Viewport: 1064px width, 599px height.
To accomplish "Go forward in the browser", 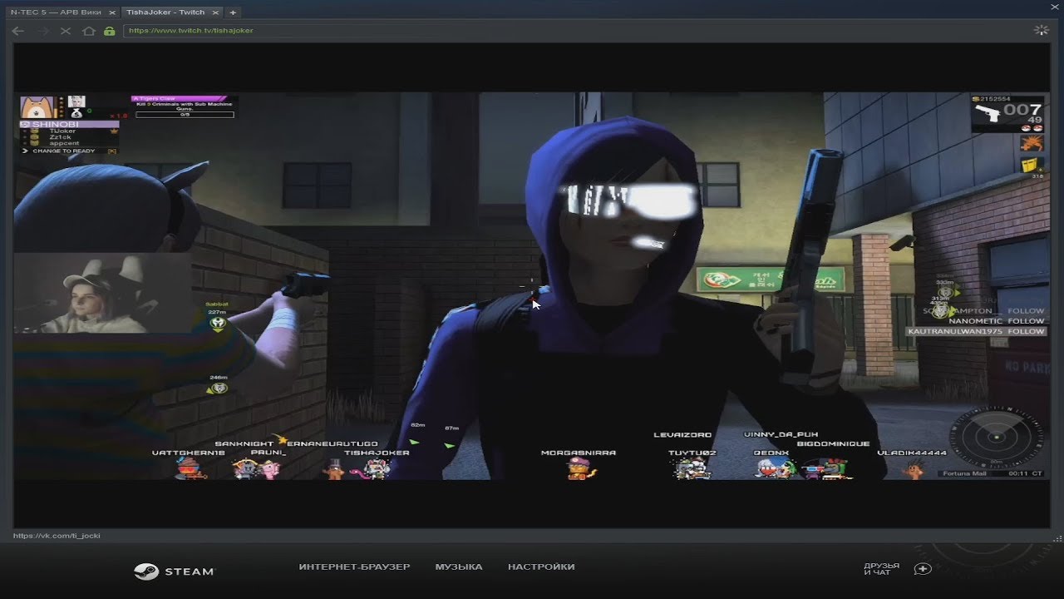I will pos(43,31).
